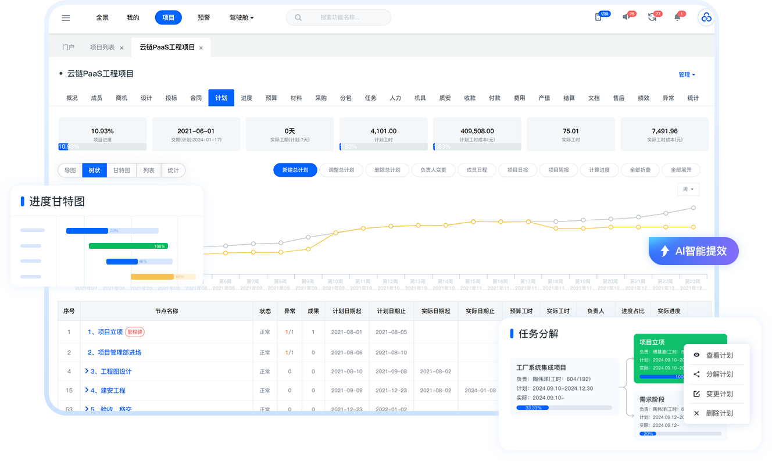Switch view to 列表 mode
This screenshot has width=772, height=461.
click(x=149, y=170)
